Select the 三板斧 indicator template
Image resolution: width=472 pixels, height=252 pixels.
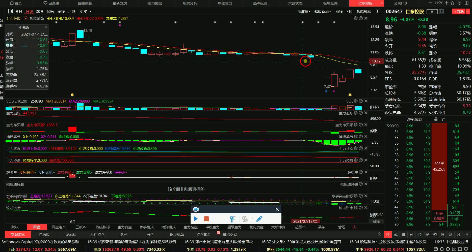81,227
